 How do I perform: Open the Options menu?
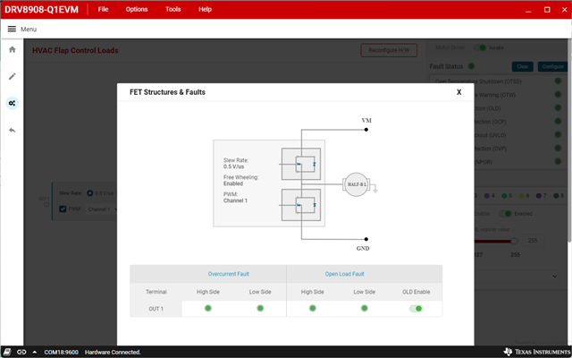137,10
